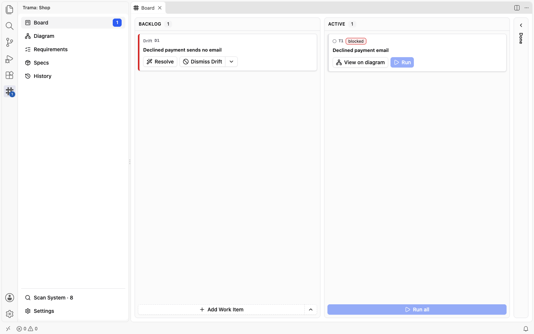
Task: Expand the Dismiss Drift dropdown arrow
Action: [x=231, y=62]
